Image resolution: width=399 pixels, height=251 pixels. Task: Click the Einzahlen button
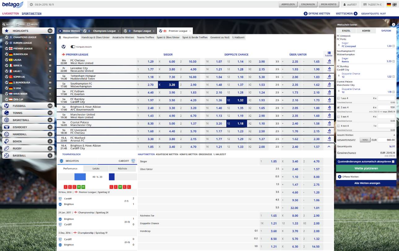pos(308,5)
